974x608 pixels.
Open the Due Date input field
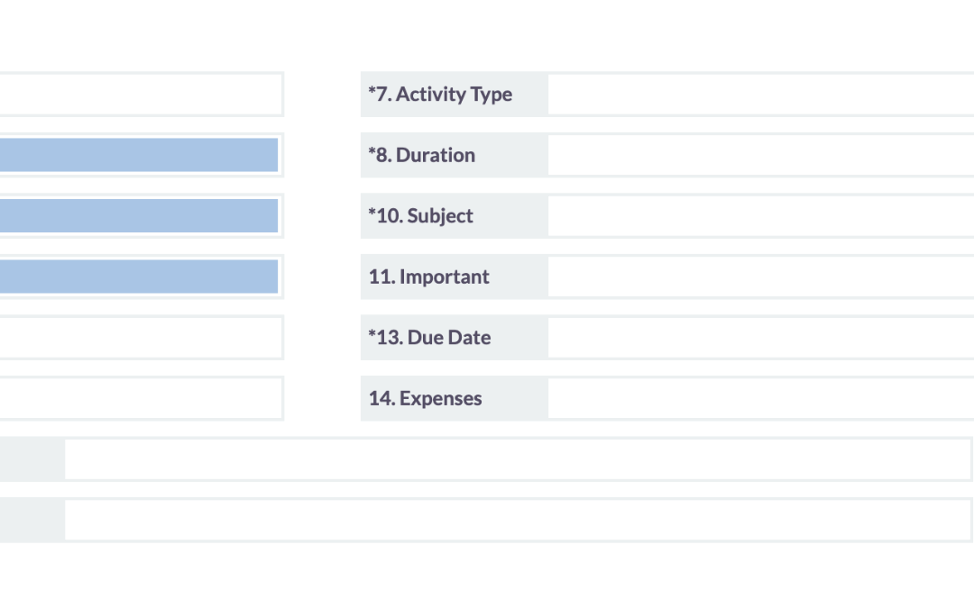[x=759, y=338]
